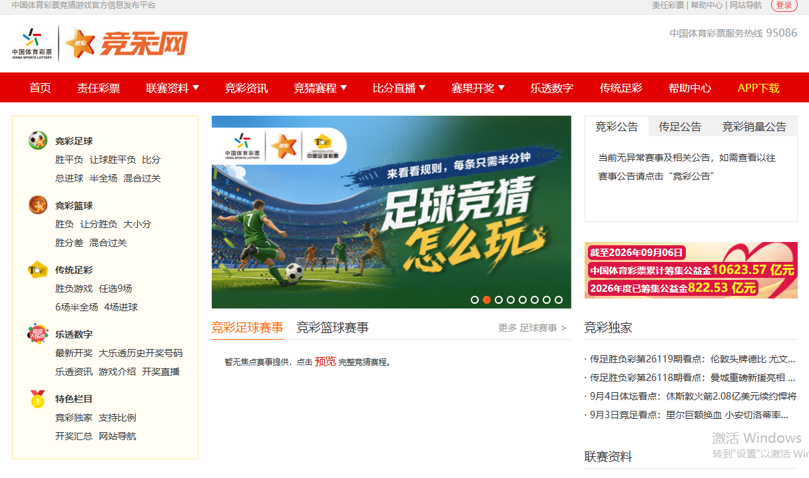Select the third banner carousel dot

(x=499, y=300)
